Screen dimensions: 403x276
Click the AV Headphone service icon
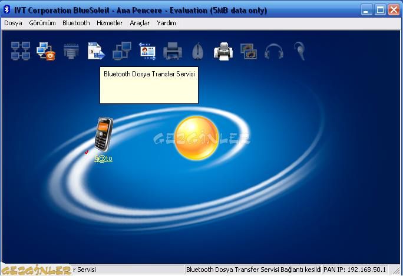point(274,51)
